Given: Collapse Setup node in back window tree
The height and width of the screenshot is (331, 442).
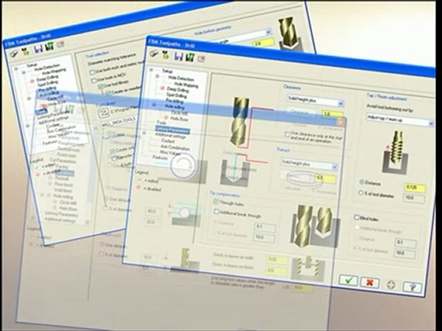Looking at the screenshot, I should click(16, 69).
